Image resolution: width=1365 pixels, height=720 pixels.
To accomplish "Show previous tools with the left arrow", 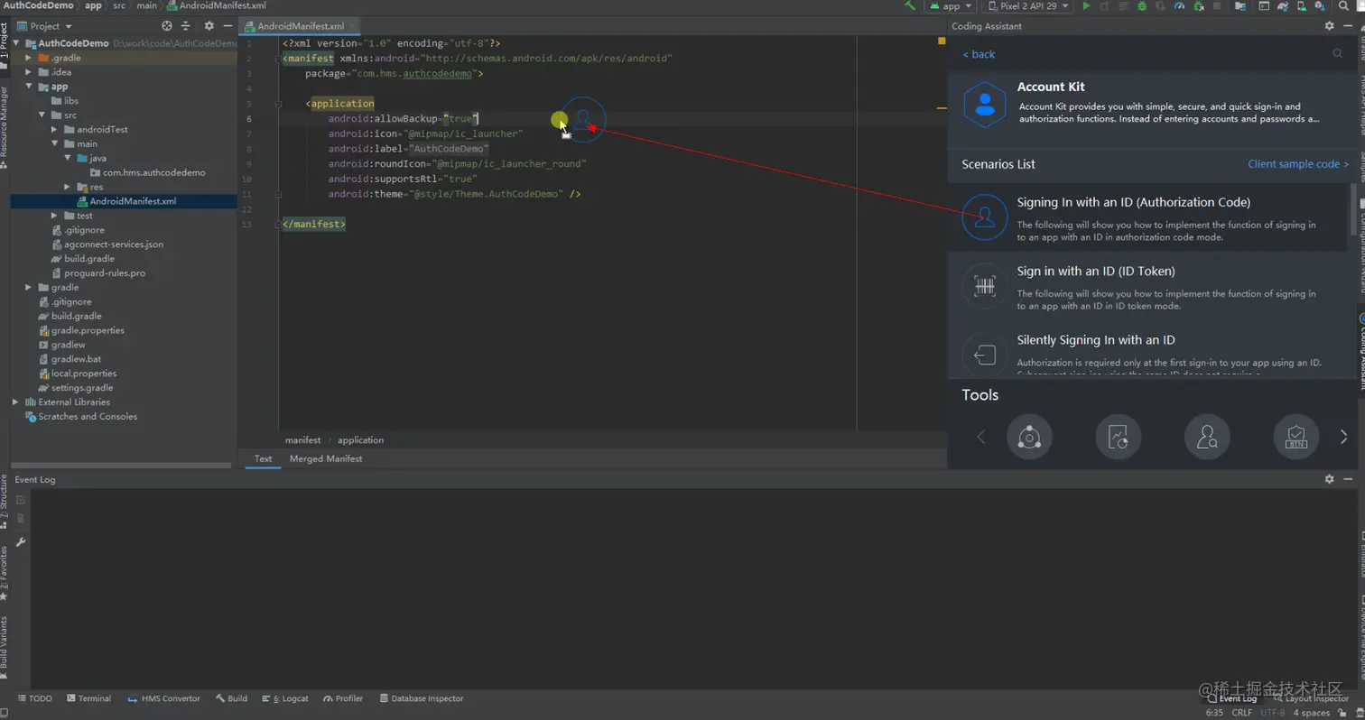I will click(x=981, y=438).
